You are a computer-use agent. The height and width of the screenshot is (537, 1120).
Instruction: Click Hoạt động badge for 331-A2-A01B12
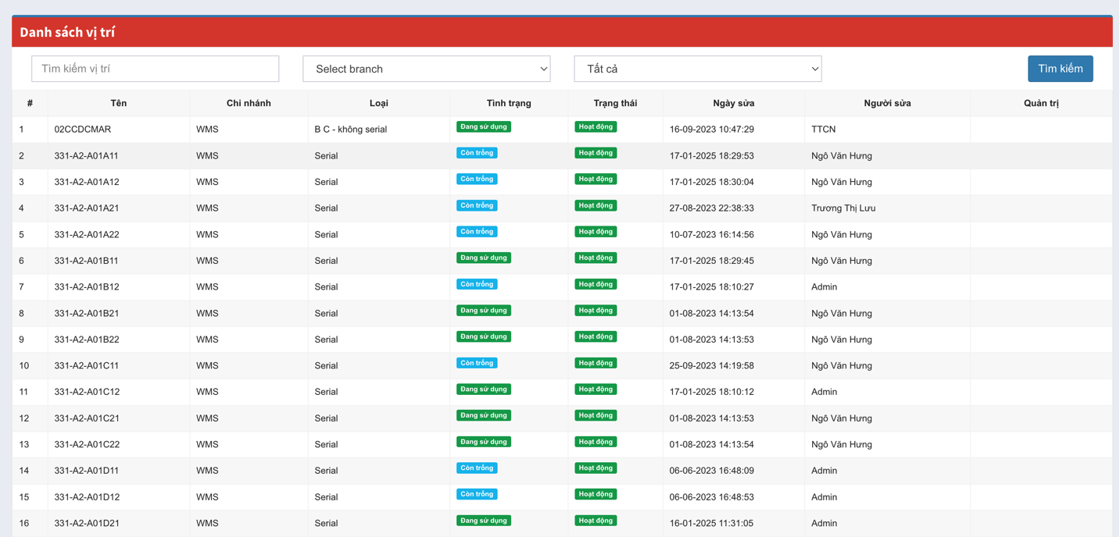[x=596, y=284]
